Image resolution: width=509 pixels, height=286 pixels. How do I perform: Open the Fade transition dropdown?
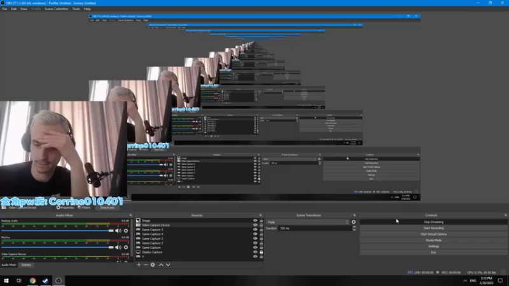[x=308, y=222]
